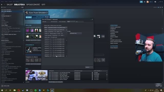Open Spotify from the taskbar
164x92 pixels.
point(35,90)
